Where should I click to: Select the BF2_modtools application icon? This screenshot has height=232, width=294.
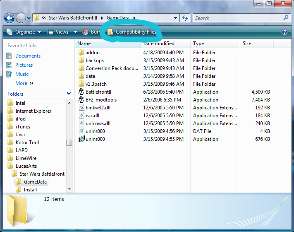coord(81,99)
